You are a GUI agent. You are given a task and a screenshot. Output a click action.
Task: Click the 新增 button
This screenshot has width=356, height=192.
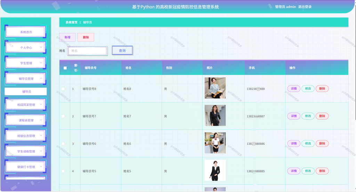(x=67, y=37)
